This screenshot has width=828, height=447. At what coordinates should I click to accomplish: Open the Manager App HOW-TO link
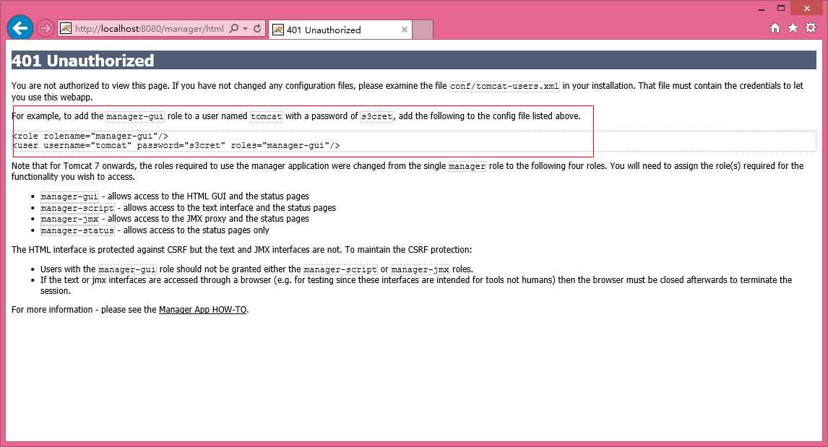coord(203,310)
